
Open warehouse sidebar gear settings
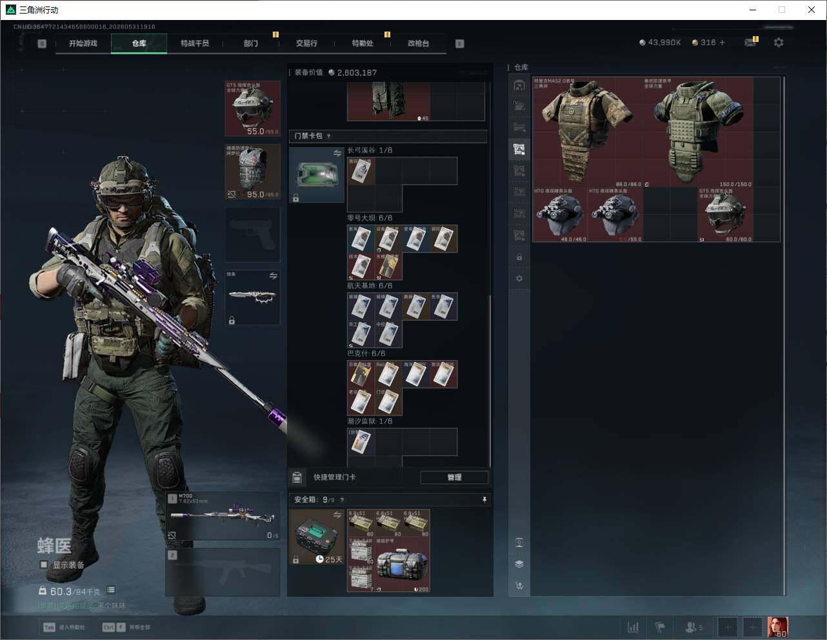pyautogui.click(x=519, y=279)
